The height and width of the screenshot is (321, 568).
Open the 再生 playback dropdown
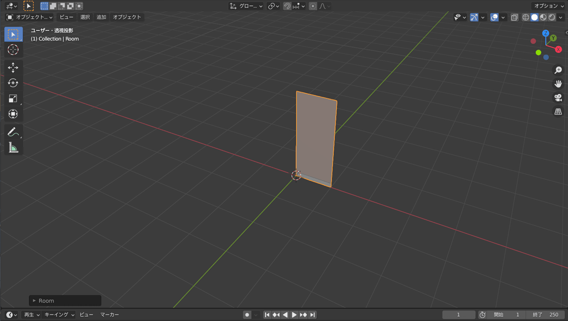coord(32,315)
